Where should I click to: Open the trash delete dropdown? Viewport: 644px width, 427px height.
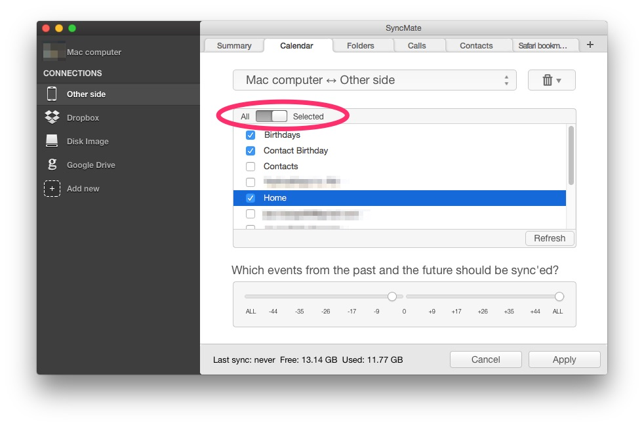[552, 80]
